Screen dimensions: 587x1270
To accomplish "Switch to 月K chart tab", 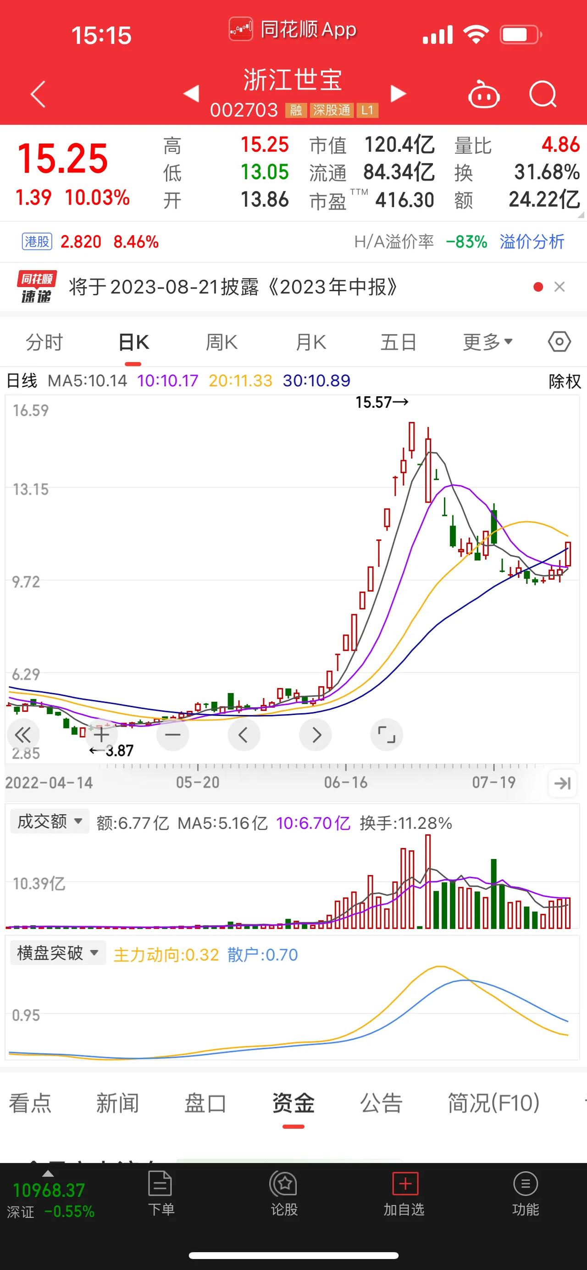I will click(x=310, y=342).
